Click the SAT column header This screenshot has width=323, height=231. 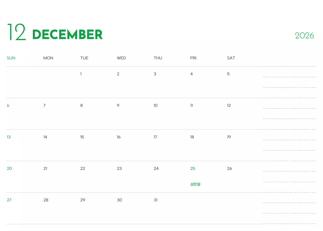pos(231,58)
